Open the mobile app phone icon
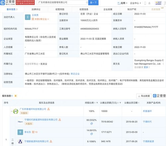166x146 pixels. [x=145, y=3]
